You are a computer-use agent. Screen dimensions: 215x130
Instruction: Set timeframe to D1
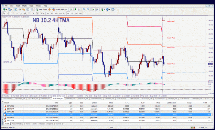[72, 13]
